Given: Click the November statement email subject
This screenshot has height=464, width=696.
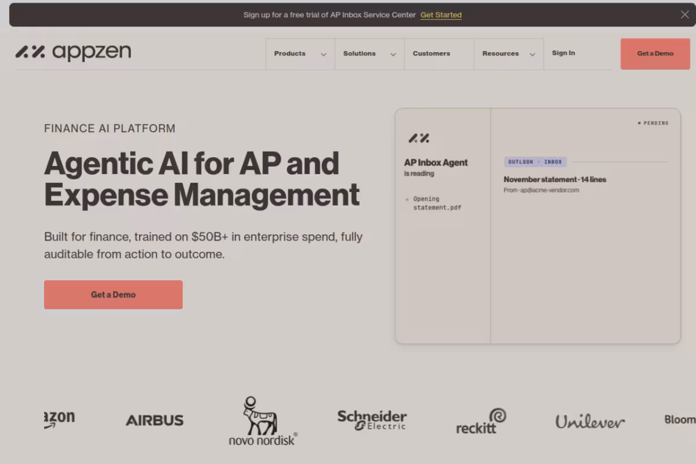Looking at the screenshot, I should pyautogui.click(x=554, y=180).
